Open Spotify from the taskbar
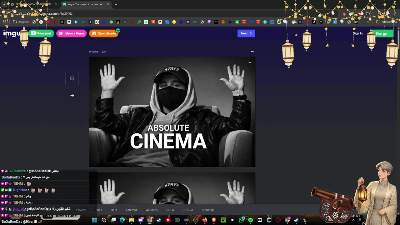Viewport: 400px width, 225px height. click(x=251, y=220)
